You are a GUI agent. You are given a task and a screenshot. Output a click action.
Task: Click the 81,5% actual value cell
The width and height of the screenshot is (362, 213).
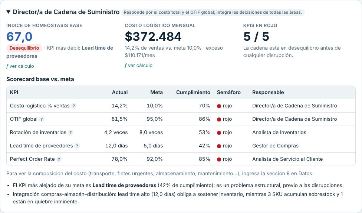point(119,119)
